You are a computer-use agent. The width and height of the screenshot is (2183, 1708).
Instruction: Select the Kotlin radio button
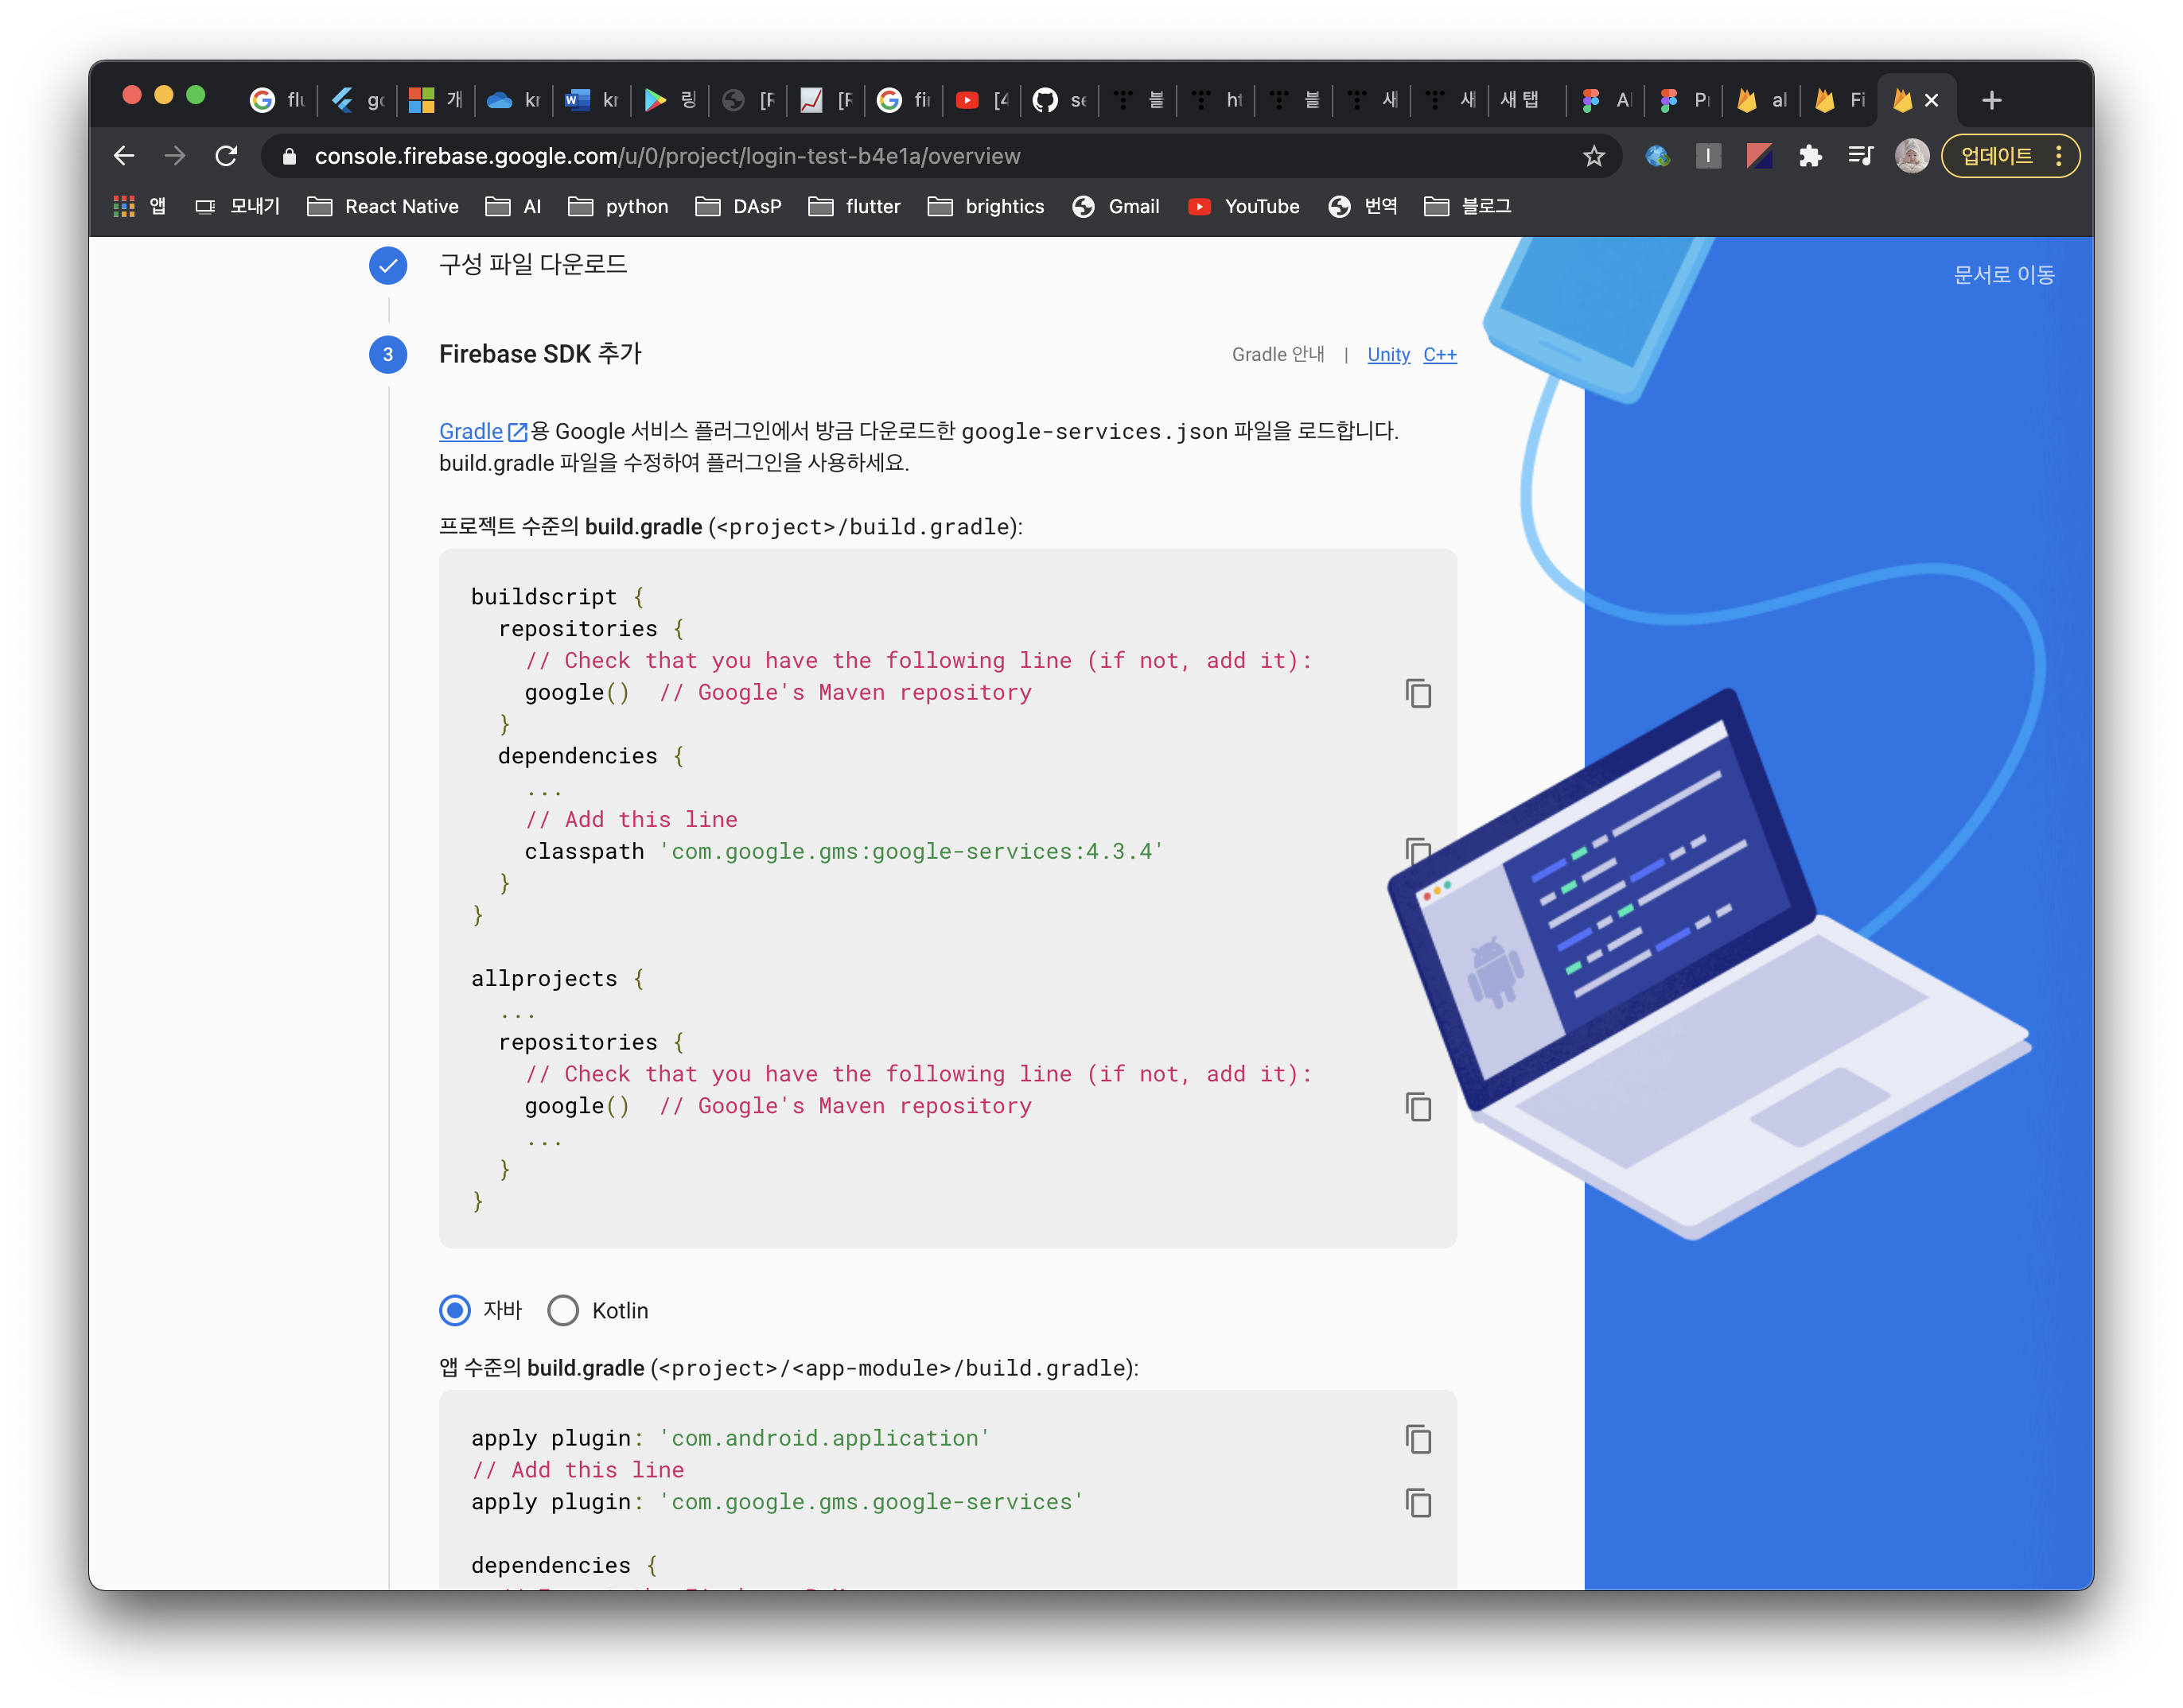563,1310
